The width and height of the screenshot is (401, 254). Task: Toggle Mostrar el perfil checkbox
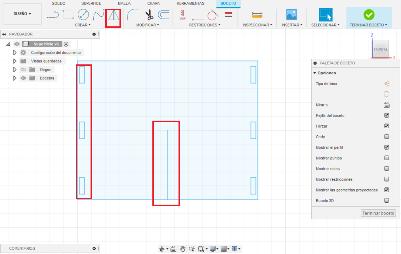point(387,147)
